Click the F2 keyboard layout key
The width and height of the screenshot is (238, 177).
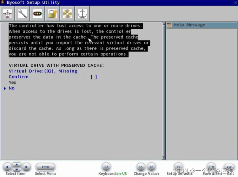106,167
